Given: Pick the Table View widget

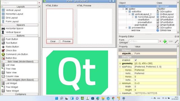Looking at the screenshot, I should 11,73.
